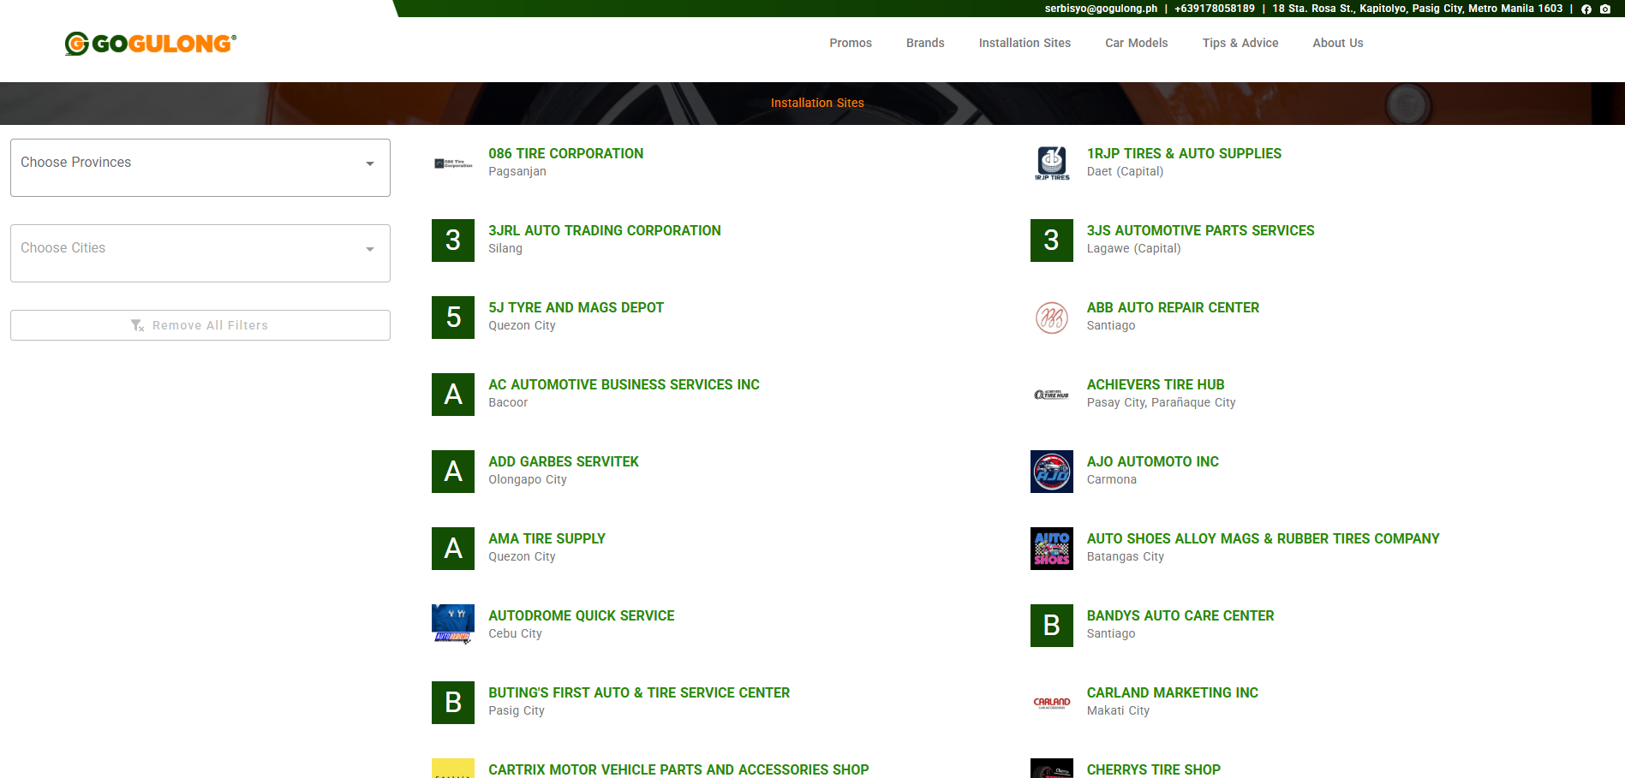Open 3JS AUTOMOTIVE PARTS SERVICES listing
This screenshot has width=1625, height=778.
point(1200,230)
